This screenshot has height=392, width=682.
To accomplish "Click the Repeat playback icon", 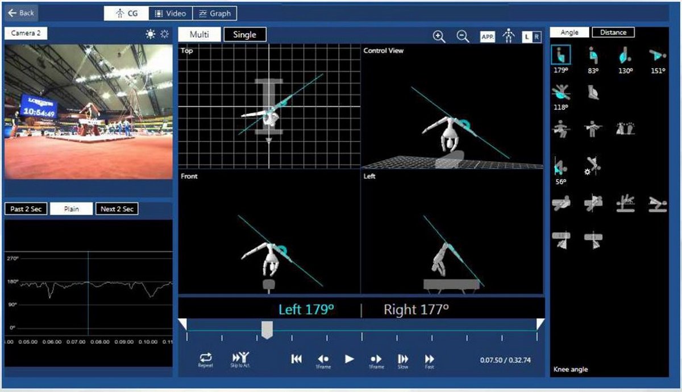I will (x=206, y=358).
